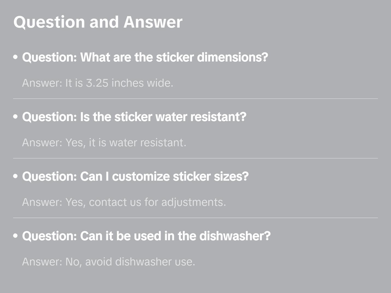
Task: Click the bullet before sticker dimensions question
Action: pos(16,57)
